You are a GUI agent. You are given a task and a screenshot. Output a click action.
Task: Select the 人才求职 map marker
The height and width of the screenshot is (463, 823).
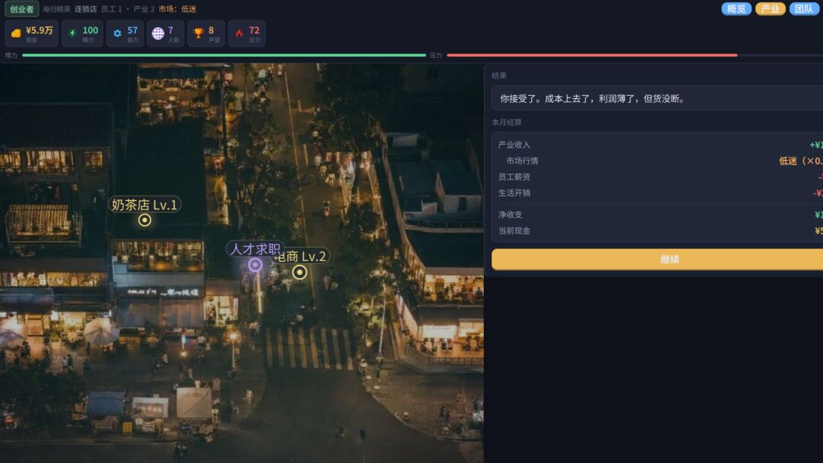[x=255, y=265]
